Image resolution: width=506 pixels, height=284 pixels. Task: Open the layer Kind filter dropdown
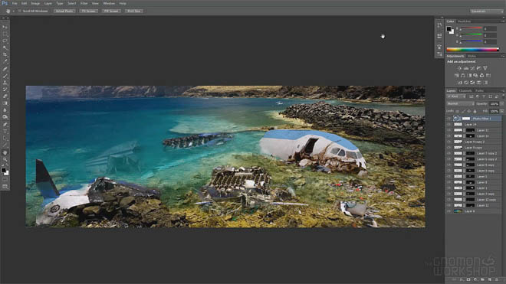click(x=456, y=96)
